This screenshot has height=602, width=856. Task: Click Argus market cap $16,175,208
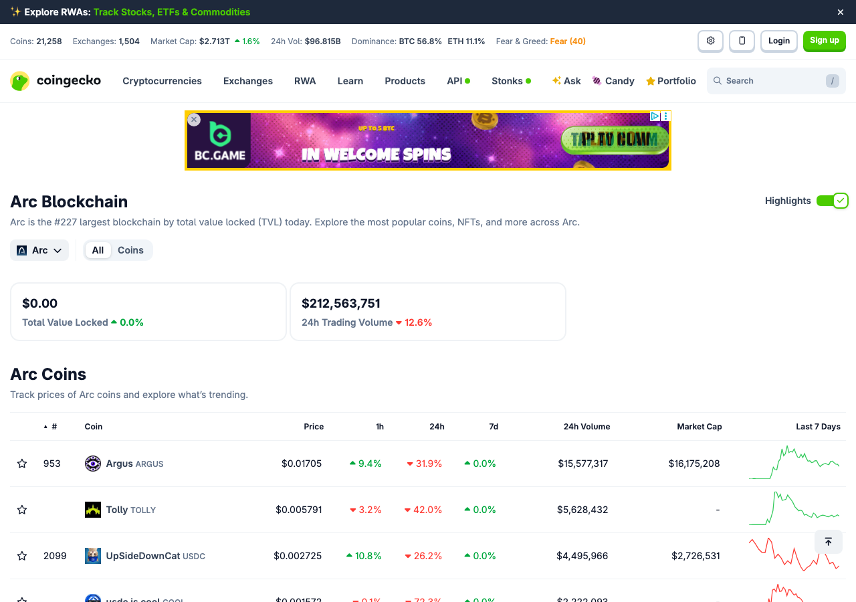tap(694, 464)
